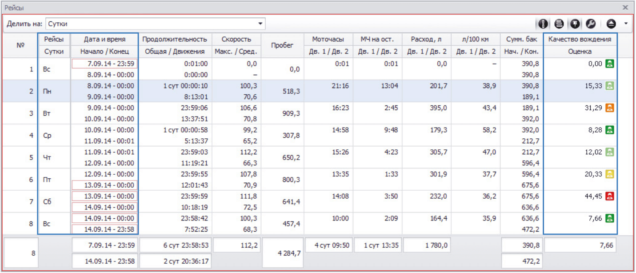
Task: Toggle the pushpin icon in toolbar
Action: (575, 24)
